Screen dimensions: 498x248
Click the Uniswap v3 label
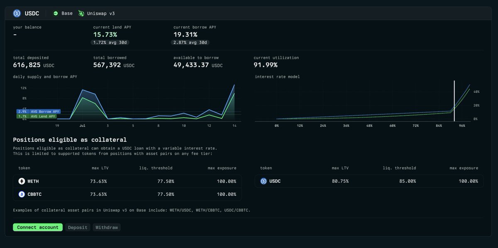[101, 13]
